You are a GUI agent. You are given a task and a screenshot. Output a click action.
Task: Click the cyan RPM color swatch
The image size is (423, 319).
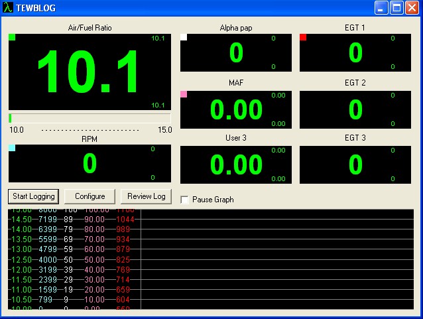[12, 148]
